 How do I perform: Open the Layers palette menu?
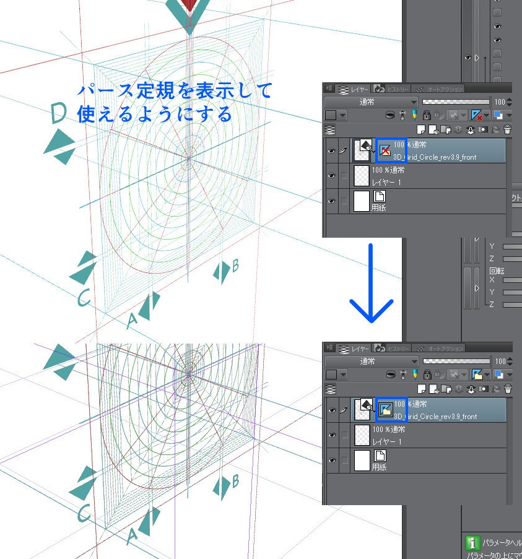click(x=329, y=87)
